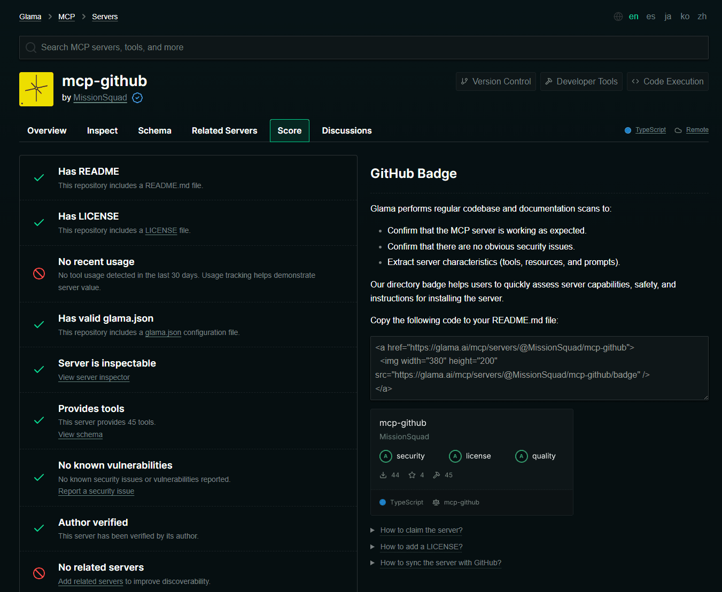
Task: Expand the 'How to claim the server?' section
Action: (421, 529)
